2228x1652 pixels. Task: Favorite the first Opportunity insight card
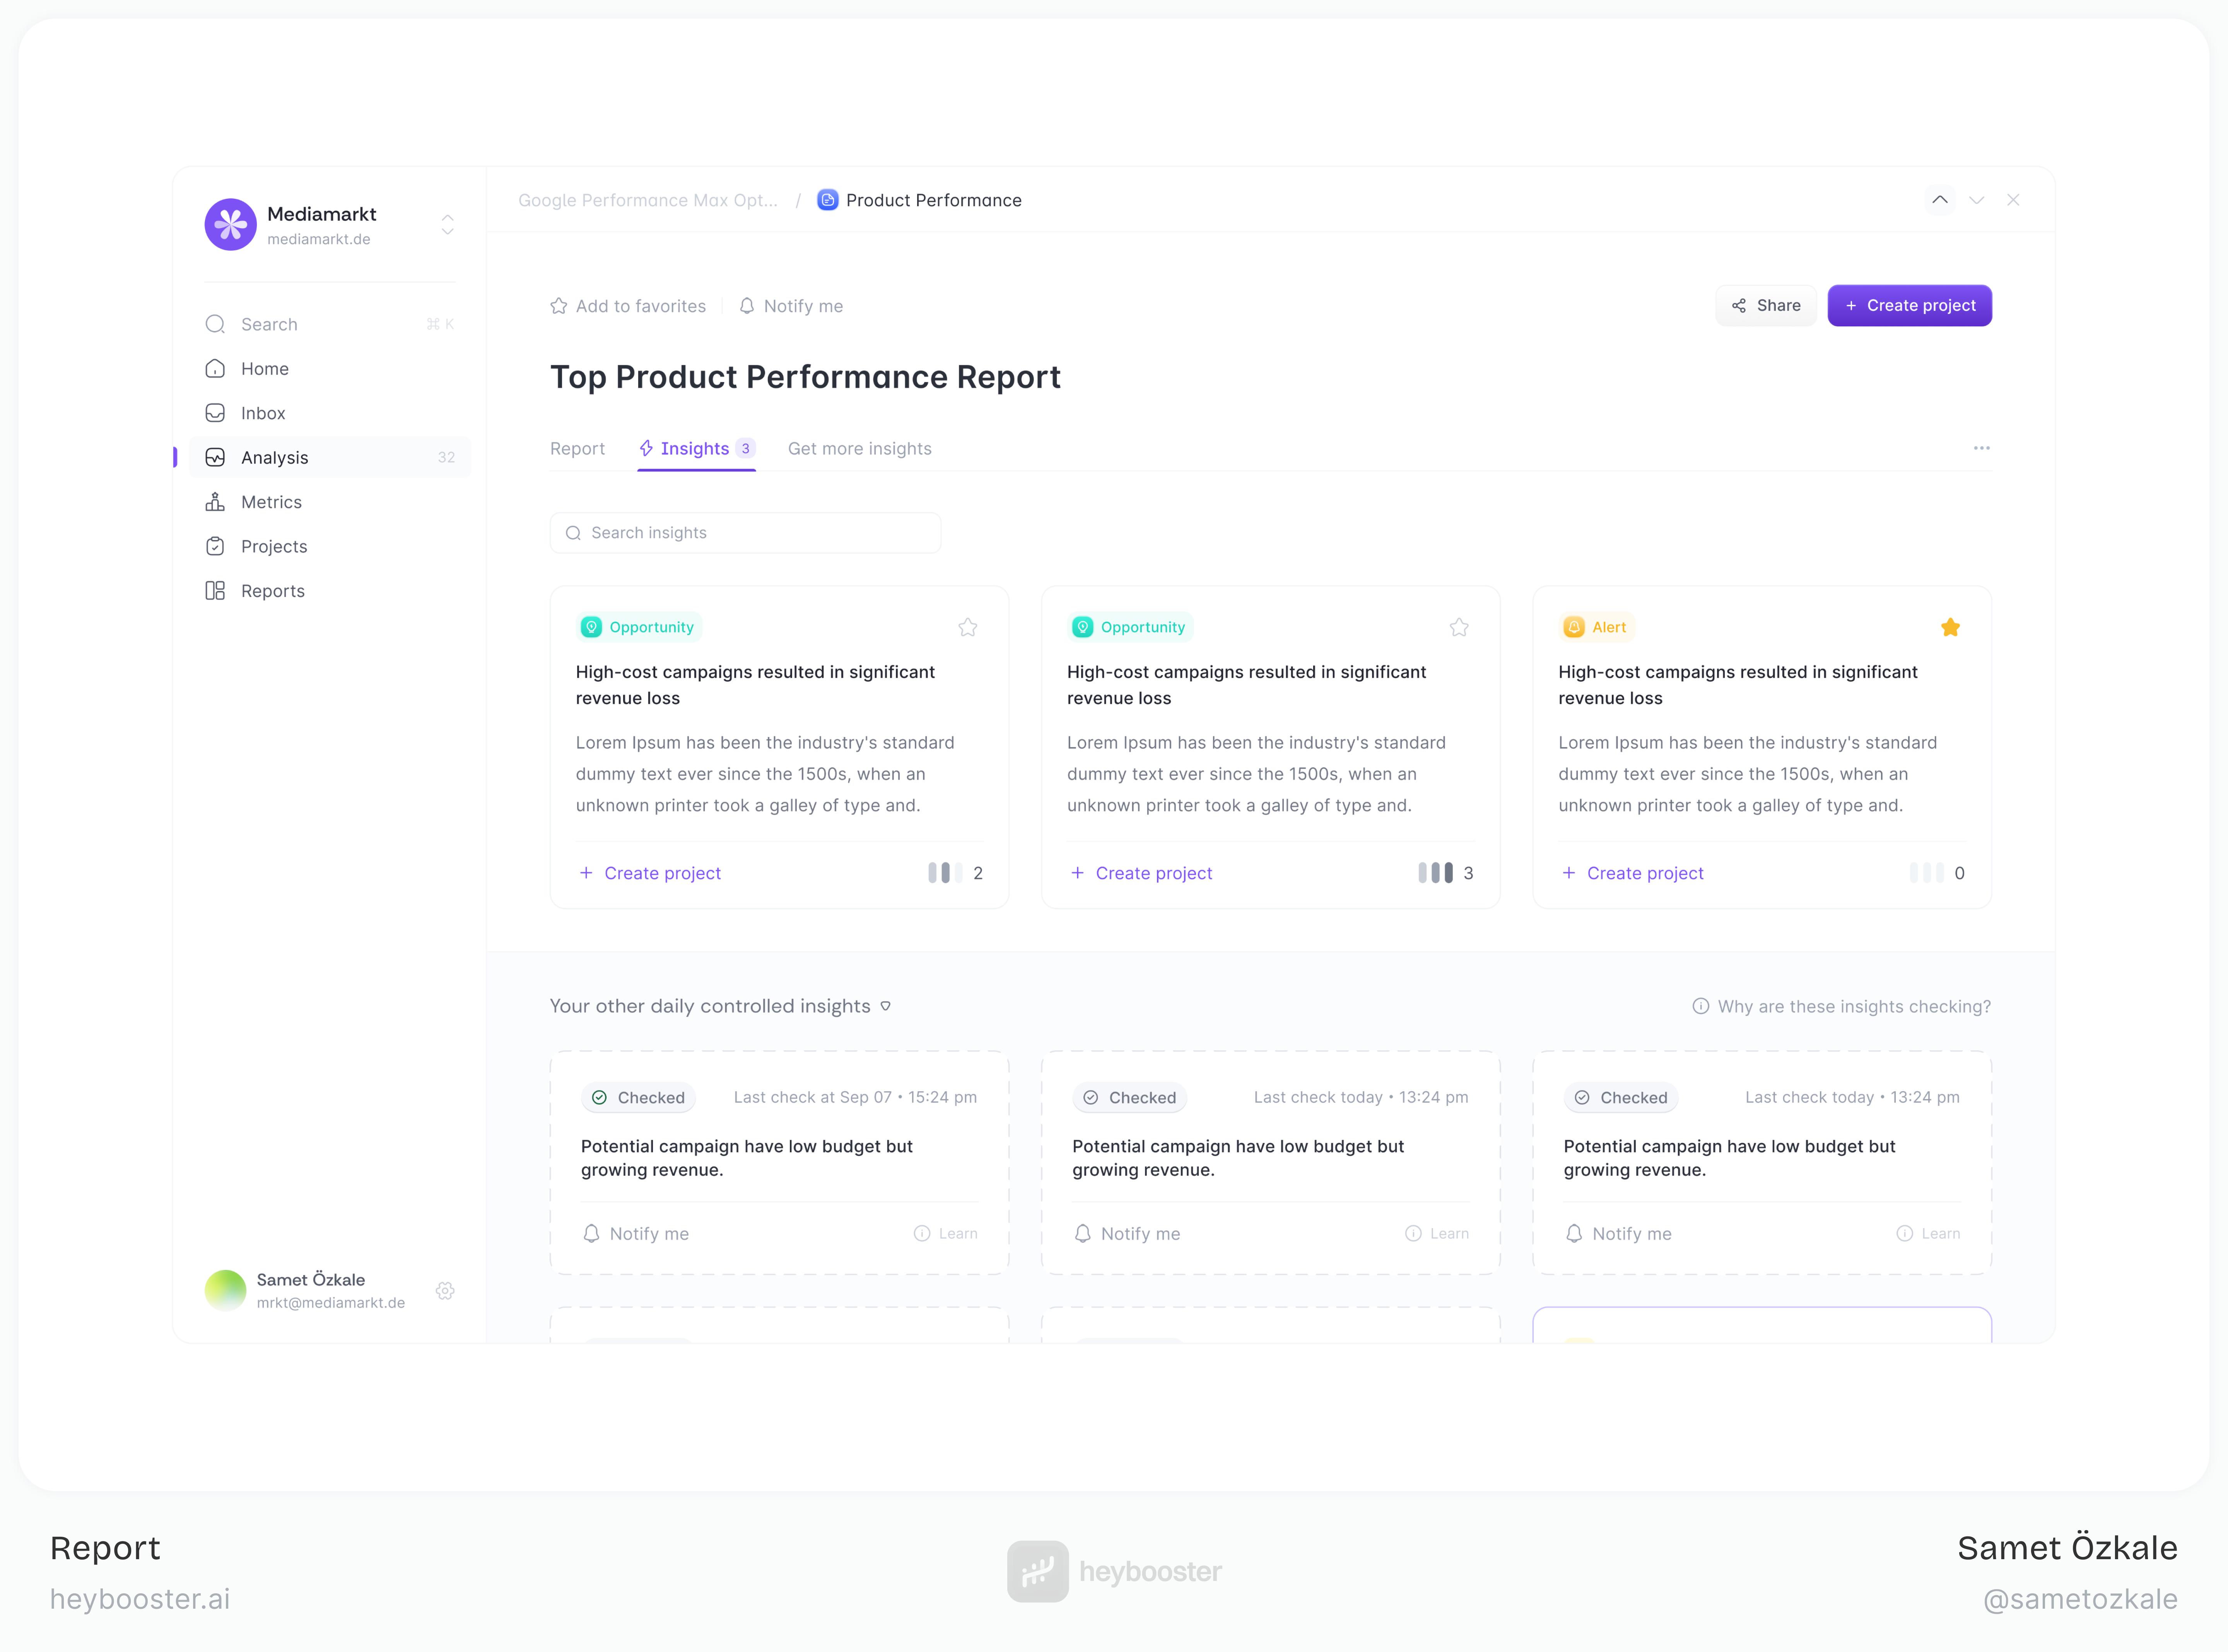click(x=967, y=627)
